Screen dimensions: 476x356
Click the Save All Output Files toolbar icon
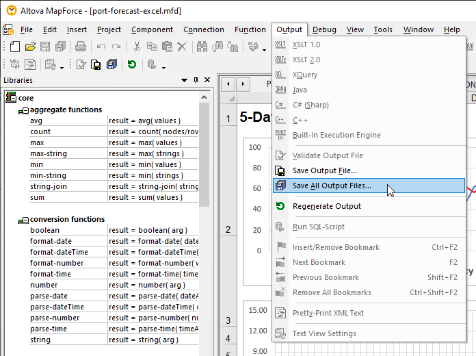pos(111,65)
